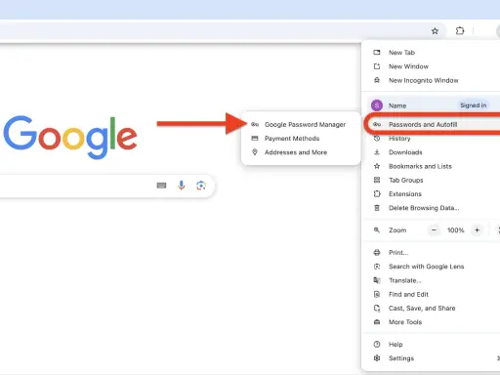Click the Incognito icon in menu

pyautogui.click(x=377, y=80)
